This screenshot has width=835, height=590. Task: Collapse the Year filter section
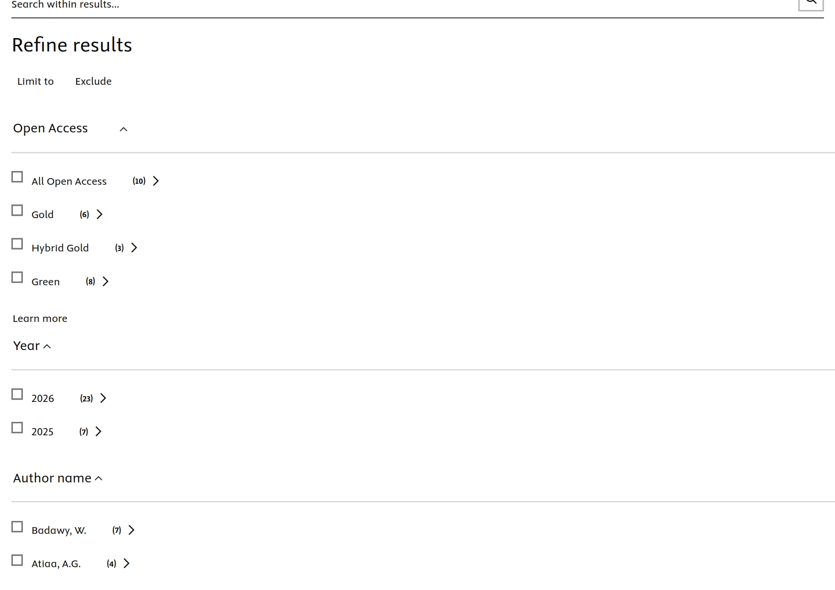coord(47,347)
